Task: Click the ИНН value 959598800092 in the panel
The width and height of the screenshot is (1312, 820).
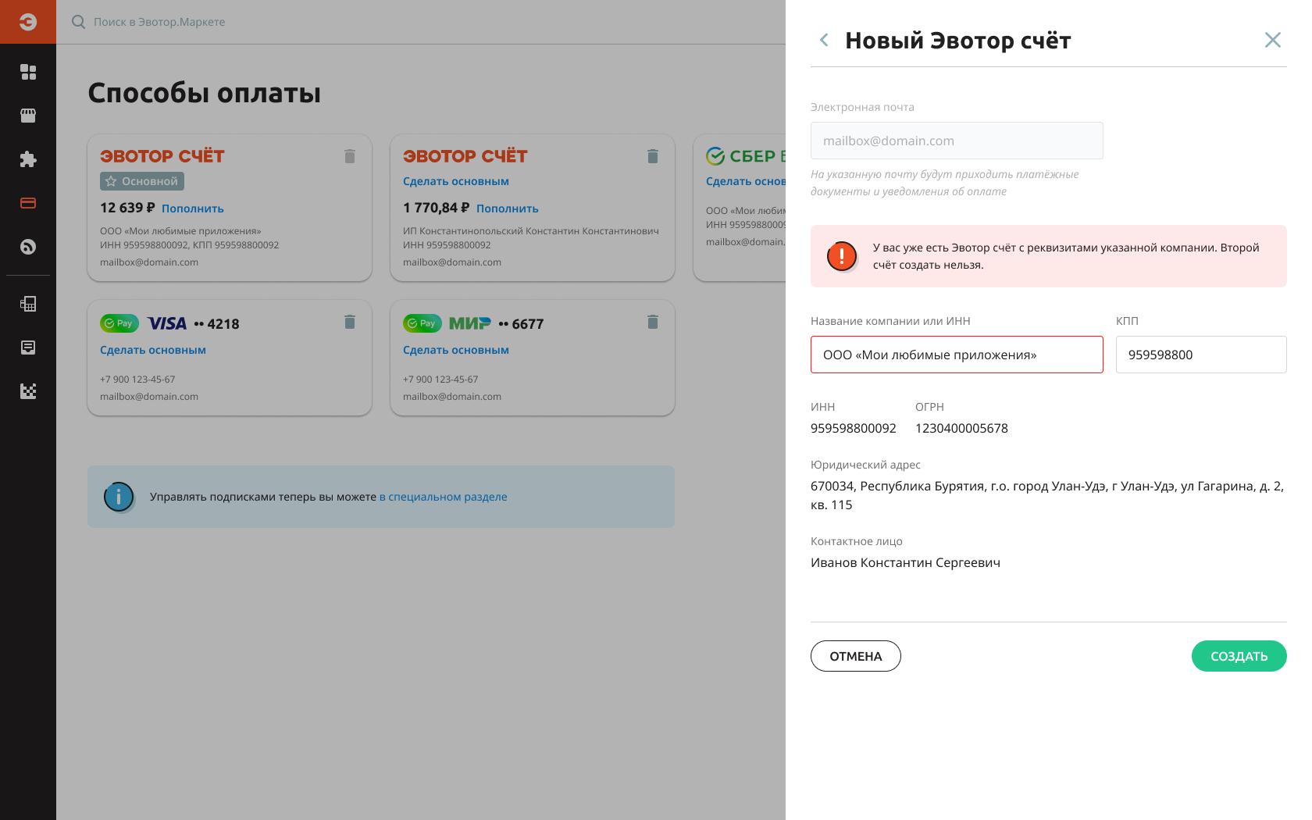Action: [x=854, y=428]
